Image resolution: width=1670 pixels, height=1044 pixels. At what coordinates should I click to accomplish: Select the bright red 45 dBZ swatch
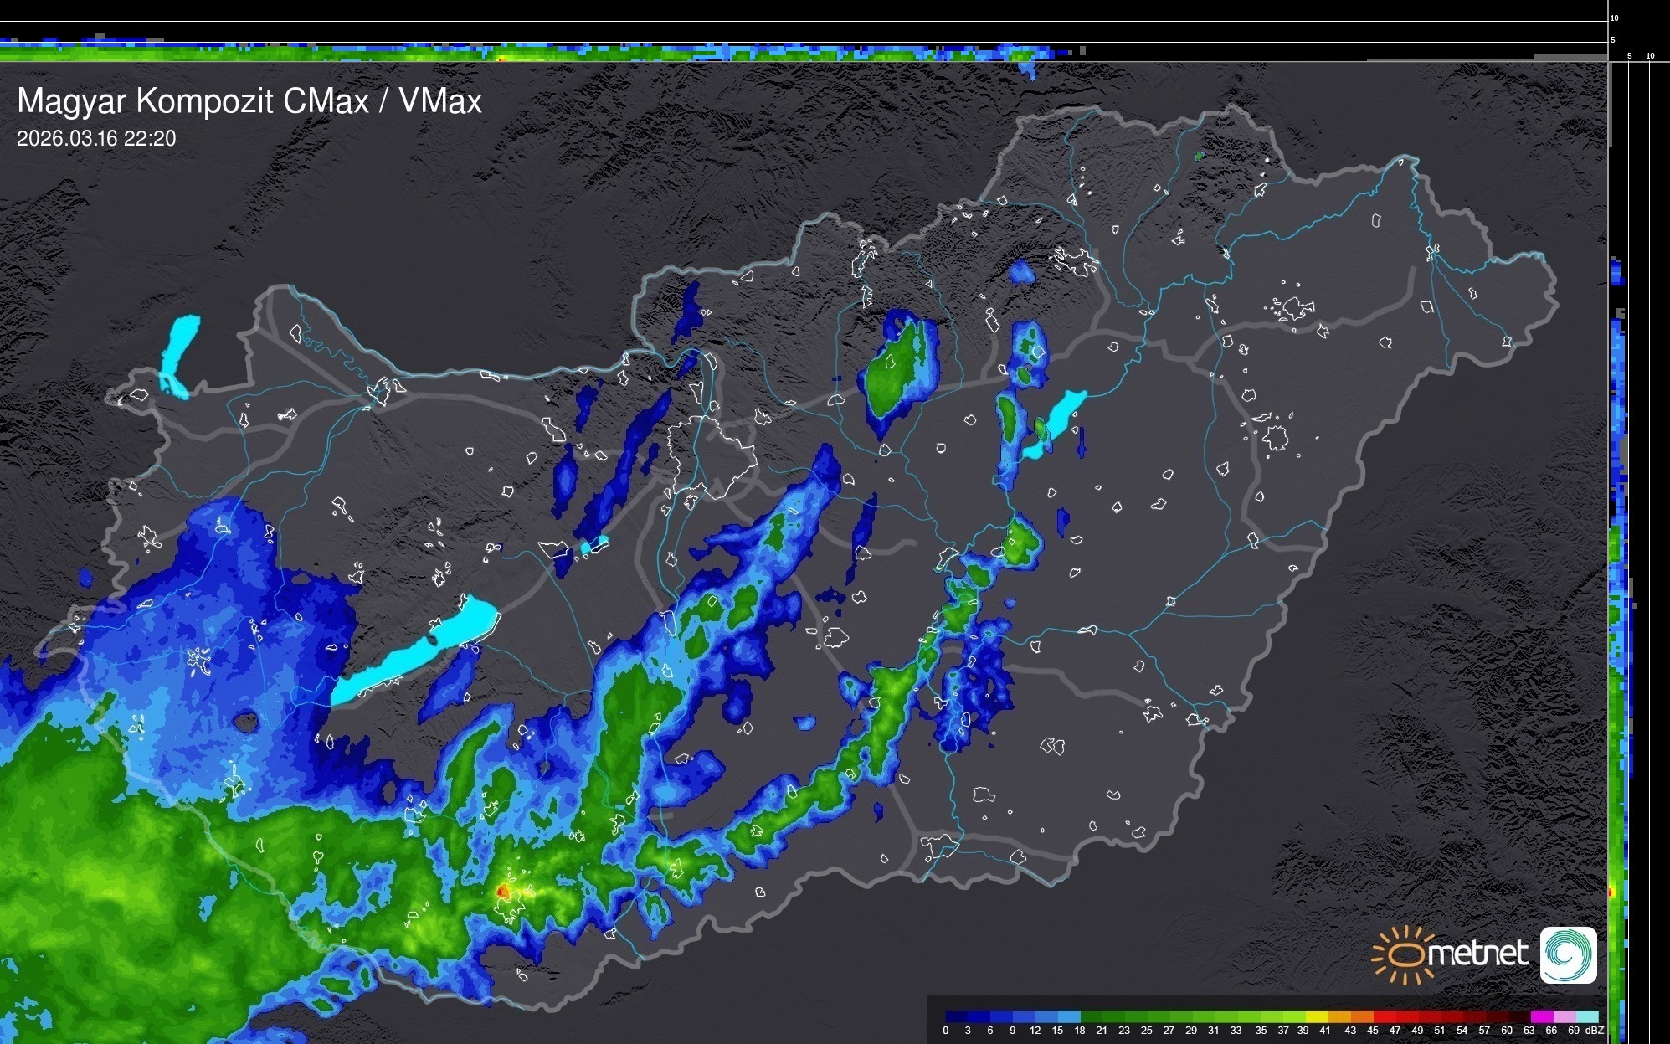tap(1385, 1016)
